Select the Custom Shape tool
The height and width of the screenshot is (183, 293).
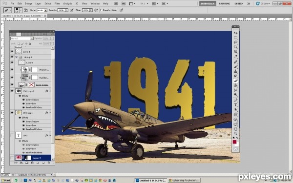coord(235,114)
